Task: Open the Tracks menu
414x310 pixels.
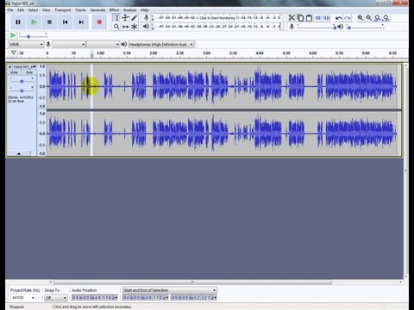Action: pyautogui.click(x=80, y=10)
